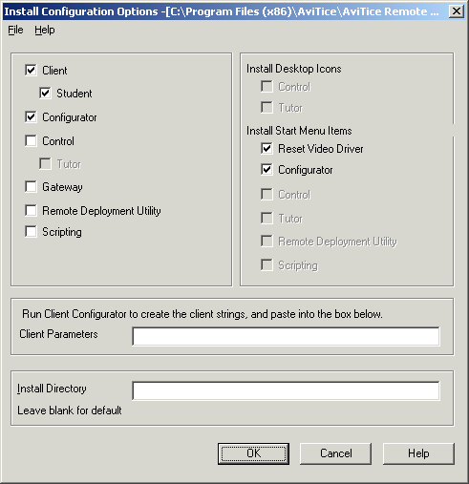Uncheck Configurator under Start Menu Items
Viewport: 469px width, 484px height.
(x=266, y=170)
